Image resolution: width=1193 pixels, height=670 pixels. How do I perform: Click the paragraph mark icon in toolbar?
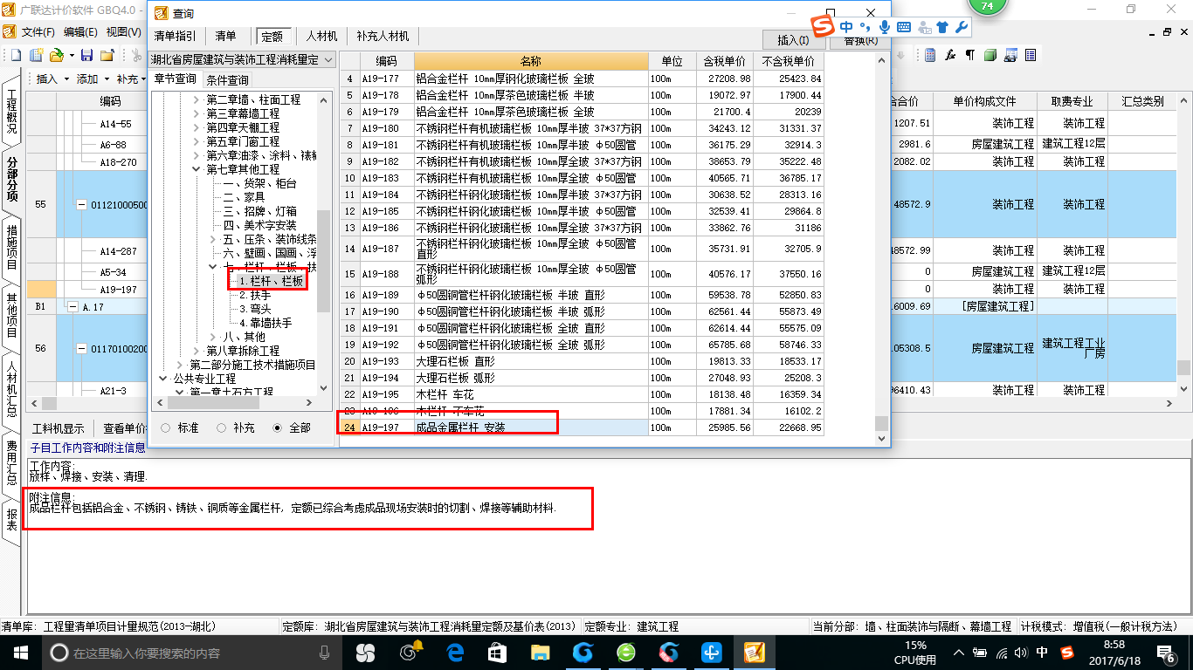point(970,55)
